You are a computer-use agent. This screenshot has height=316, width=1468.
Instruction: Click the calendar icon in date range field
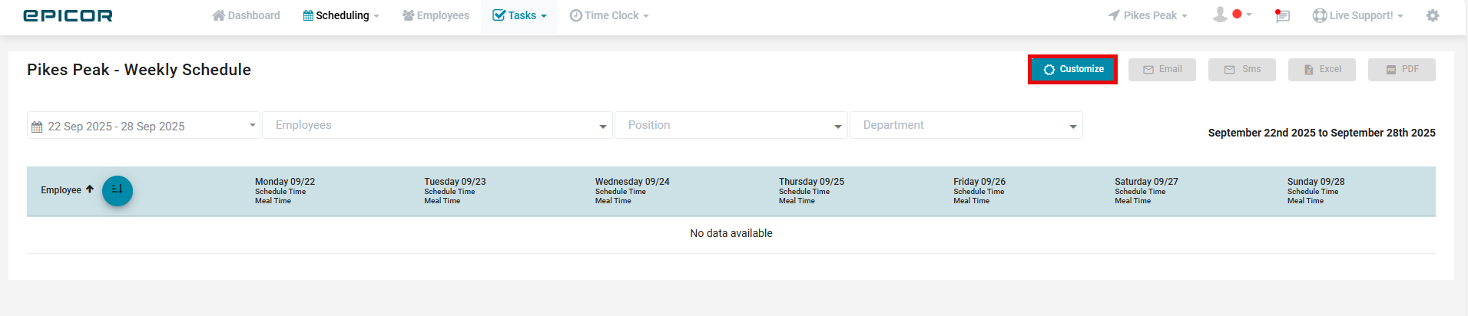(37, 127)
